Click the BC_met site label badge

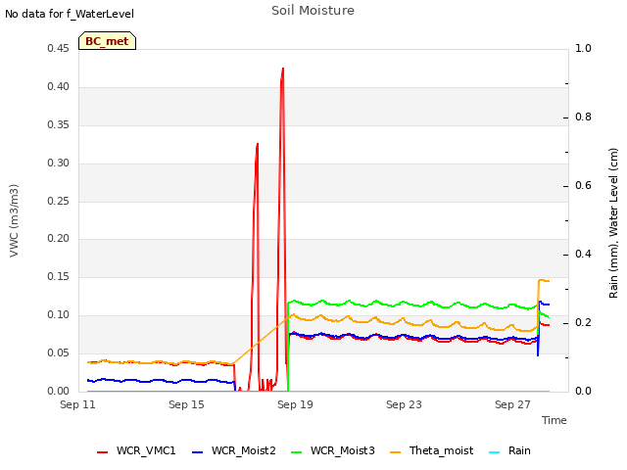click(x=107, y=41)
